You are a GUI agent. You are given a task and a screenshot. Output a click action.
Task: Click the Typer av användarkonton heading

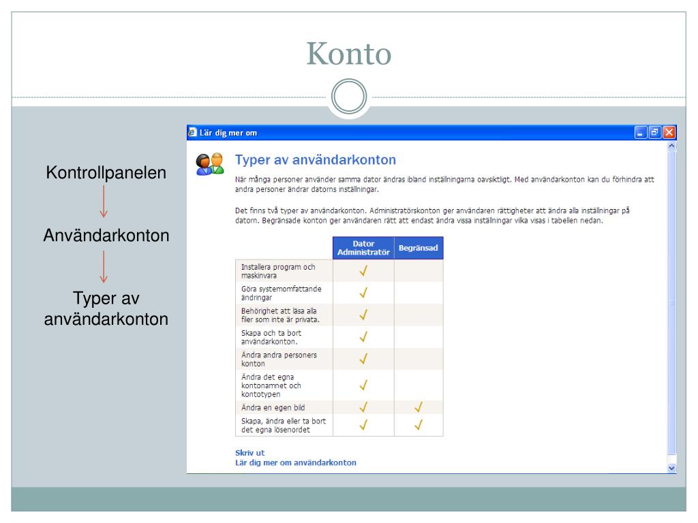coord(316,159)
